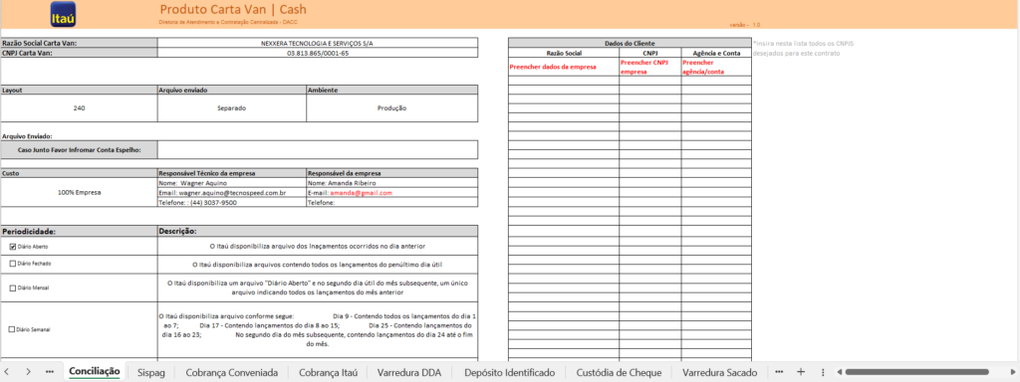
Task: Uncheck the Diário Aberto checkbox
Action: pos(12,247)
